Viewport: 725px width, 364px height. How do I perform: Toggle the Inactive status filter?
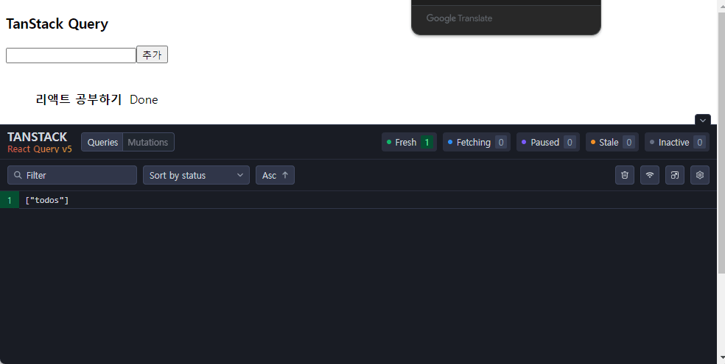click(x=677, y=142)
